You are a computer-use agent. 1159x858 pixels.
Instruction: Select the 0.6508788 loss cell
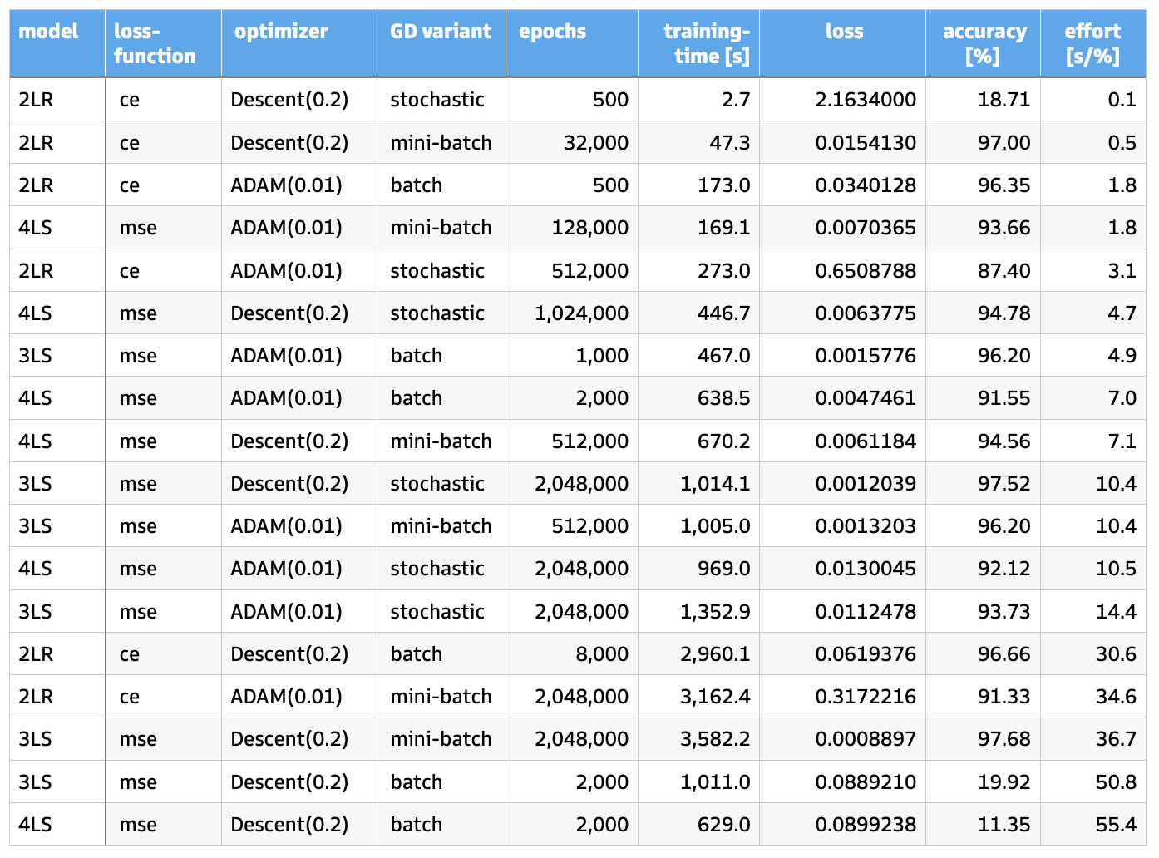point(866,271)
